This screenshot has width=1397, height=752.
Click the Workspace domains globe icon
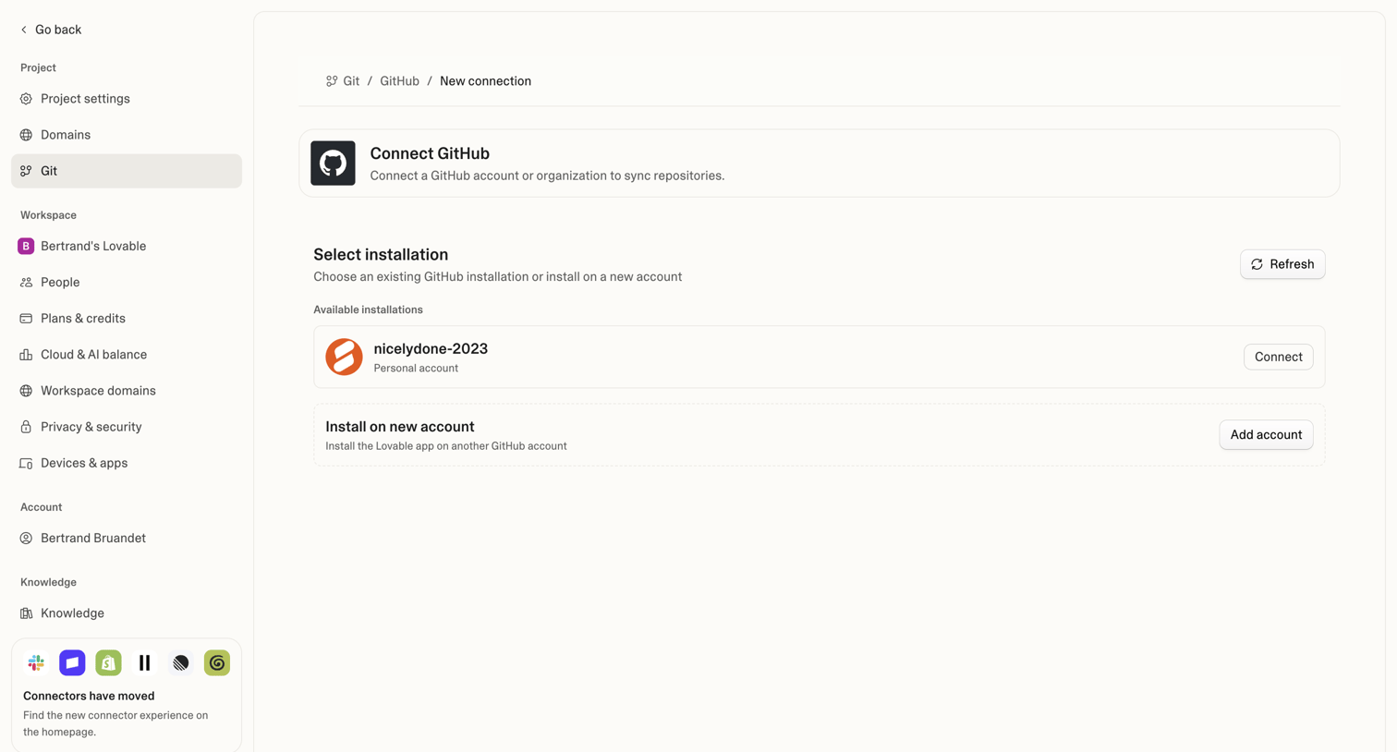point(26,391)
